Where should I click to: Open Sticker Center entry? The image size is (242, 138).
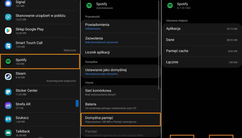[x=40, y=92]
